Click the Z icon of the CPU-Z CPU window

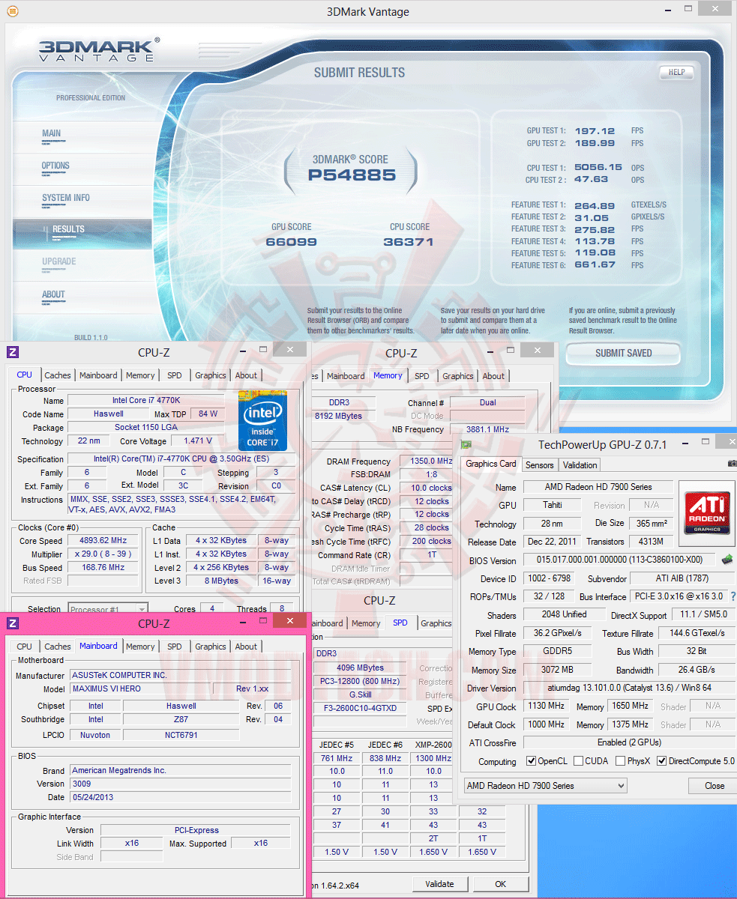coord(13,352)
